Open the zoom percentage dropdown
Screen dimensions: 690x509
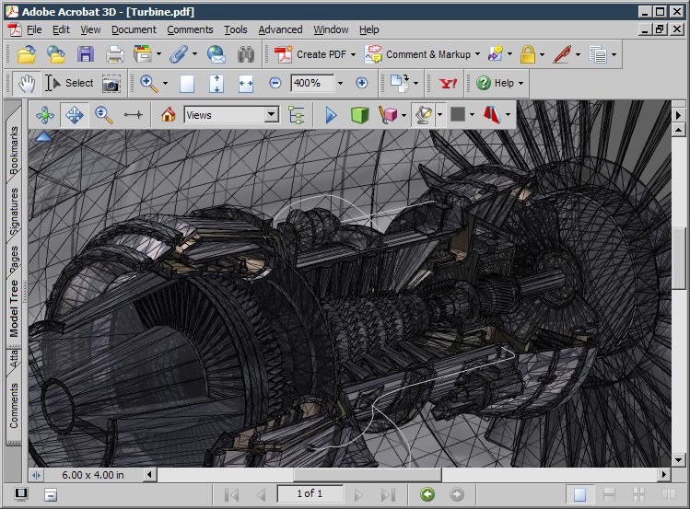340,83
